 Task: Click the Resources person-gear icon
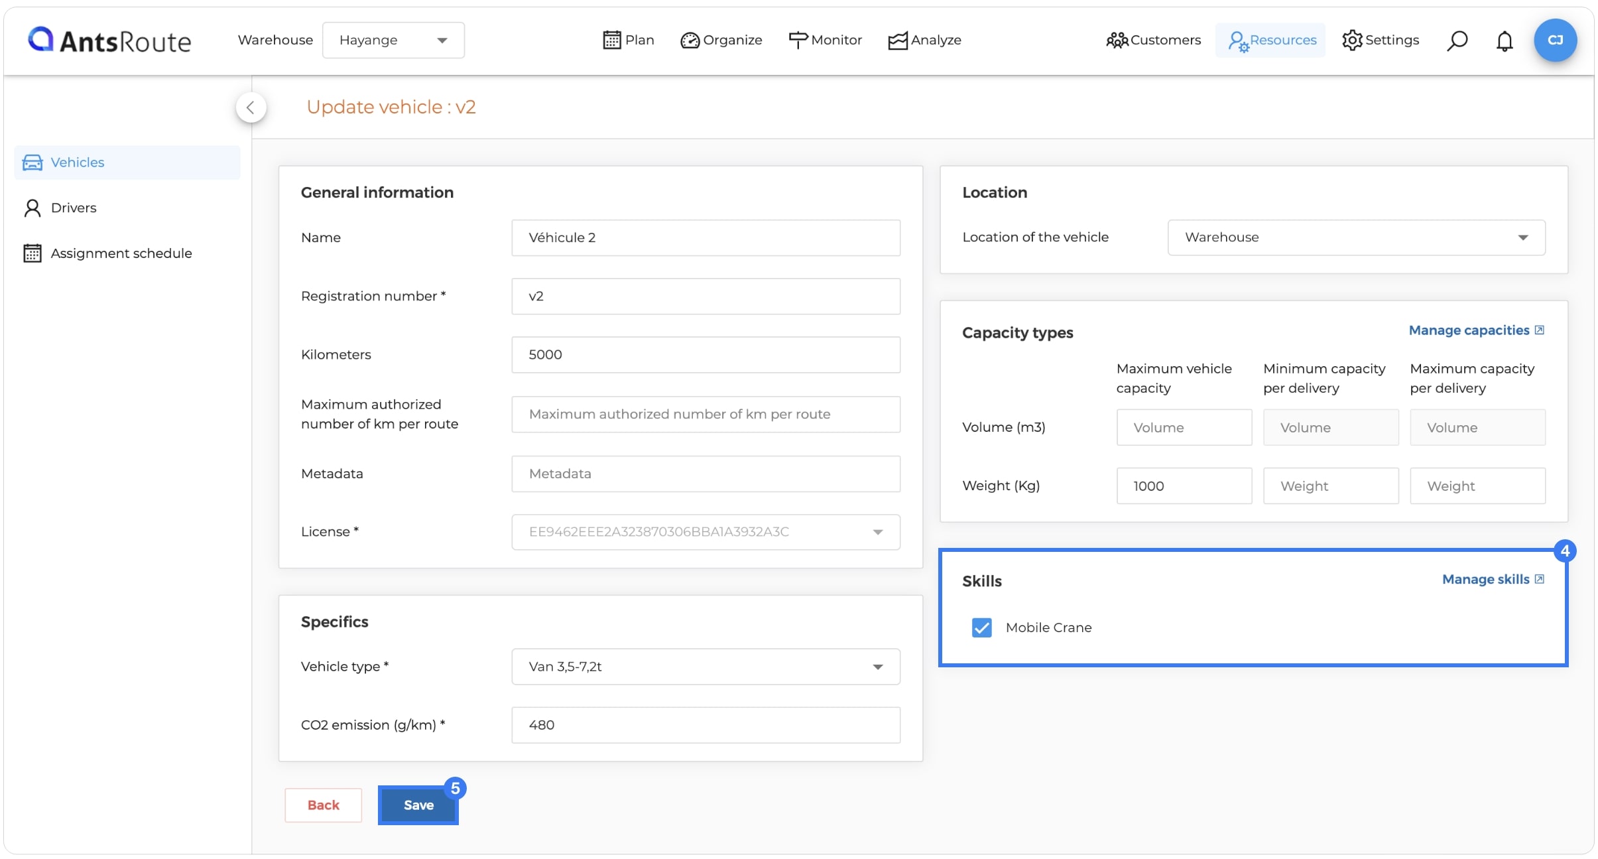point(1238,41)
